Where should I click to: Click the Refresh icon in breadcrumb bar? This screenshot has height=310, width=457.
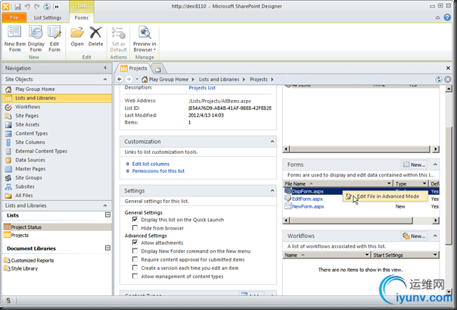click(x=439, y=79)
